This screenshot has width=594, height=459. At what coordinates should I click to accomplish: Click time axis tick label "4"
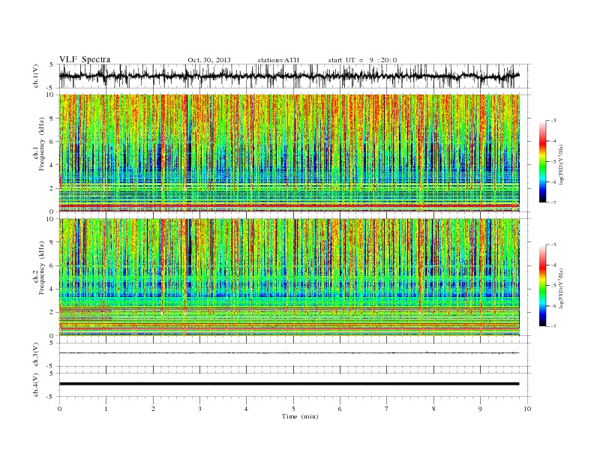tap(247, 409)
